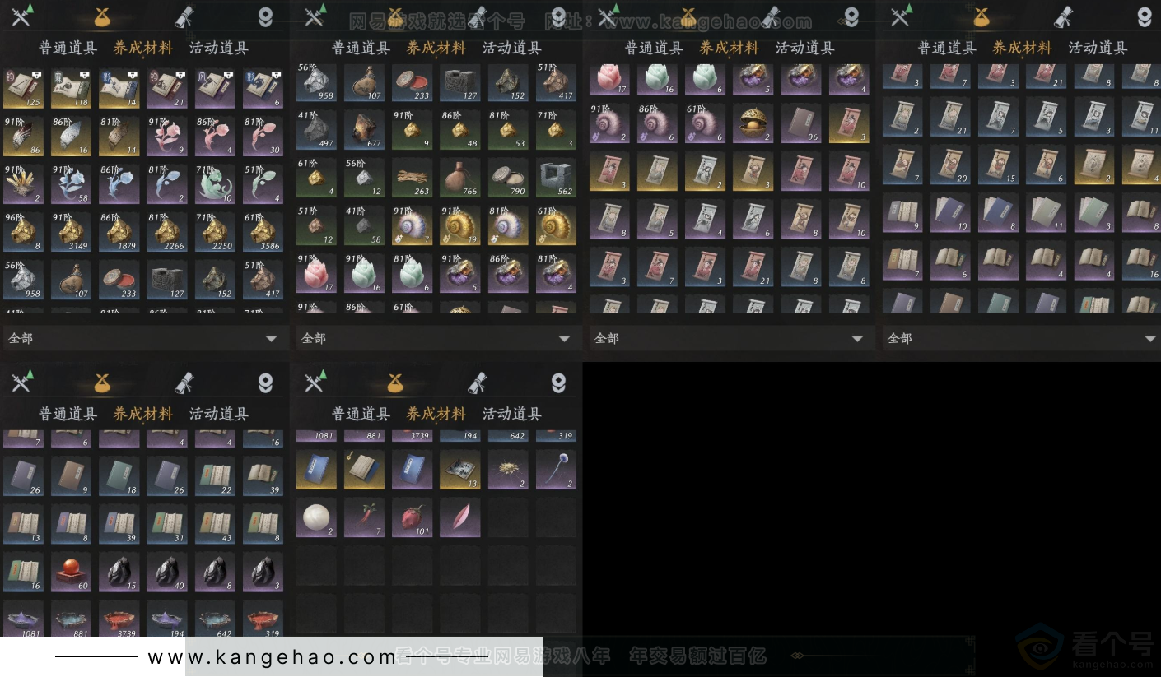Viewport: 1161px width, 677px height.
Task: Select the skill book with count 125
Action: tap(23, 88)
